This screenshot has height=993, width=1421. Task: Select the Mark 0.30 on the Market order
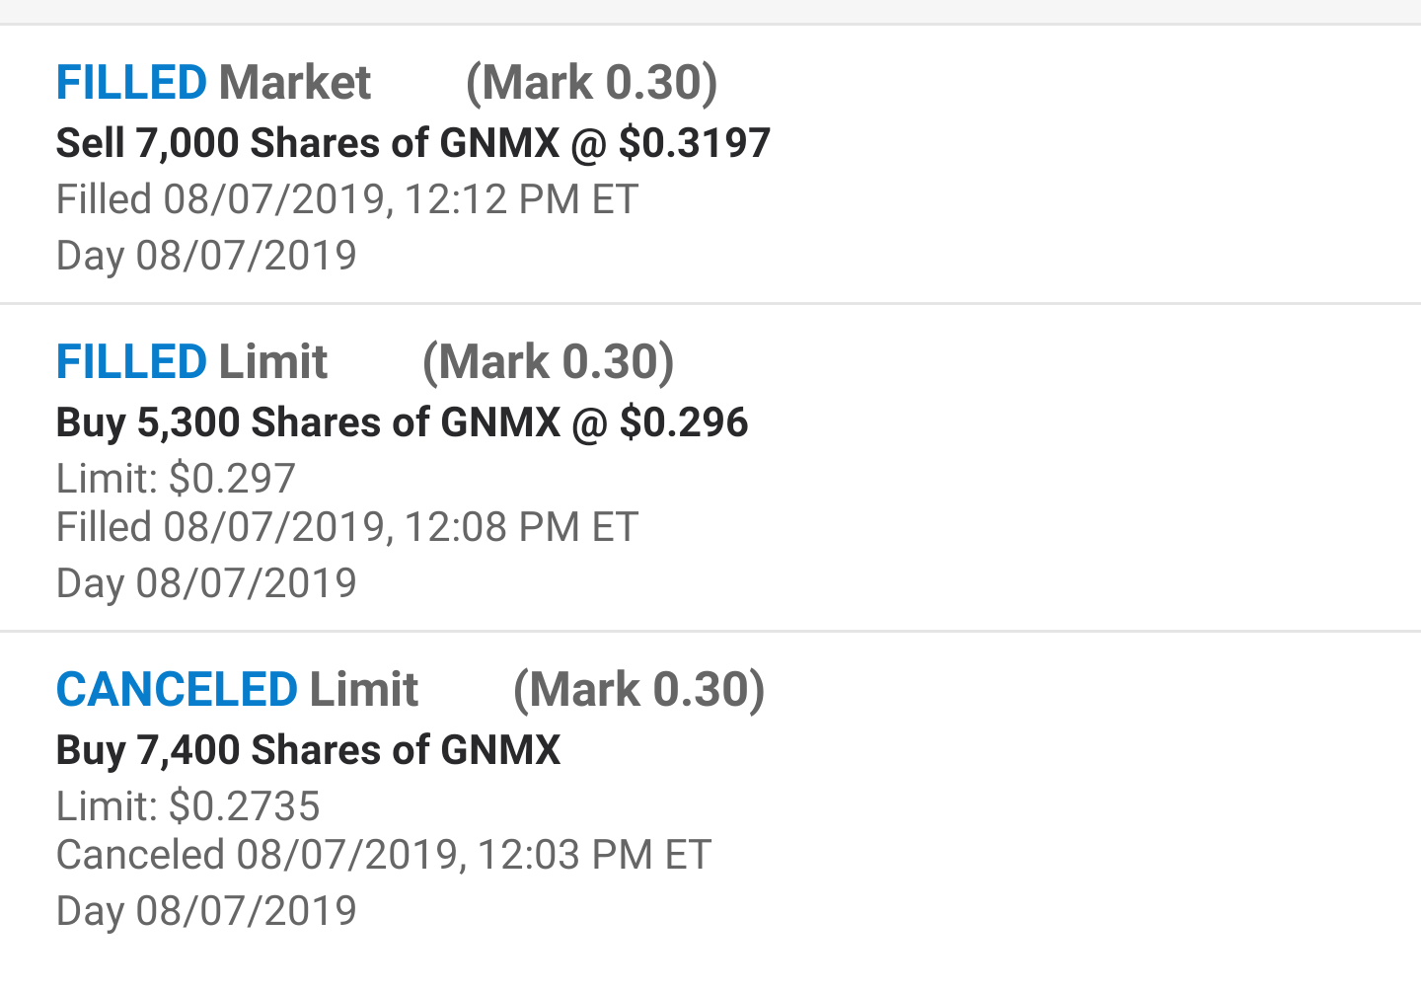point(591,83)
